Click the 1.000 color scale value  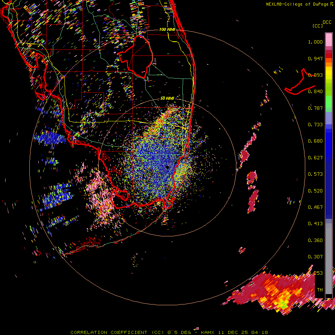point(315,42)
